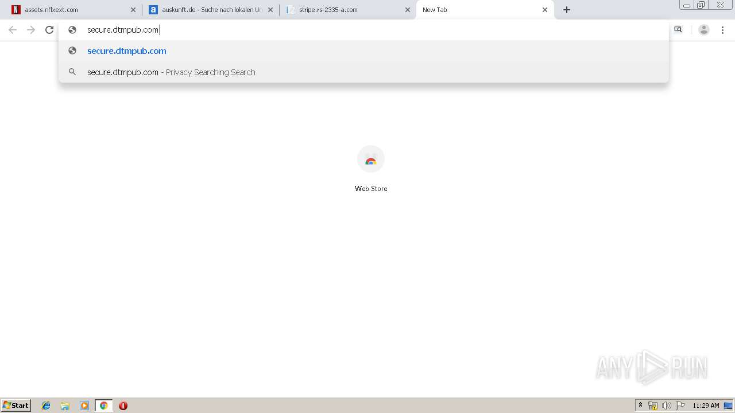This screenshot has width=735, height=413.
Task: Select the Privacy Searching Search suggestion
Action: [363, 72]
